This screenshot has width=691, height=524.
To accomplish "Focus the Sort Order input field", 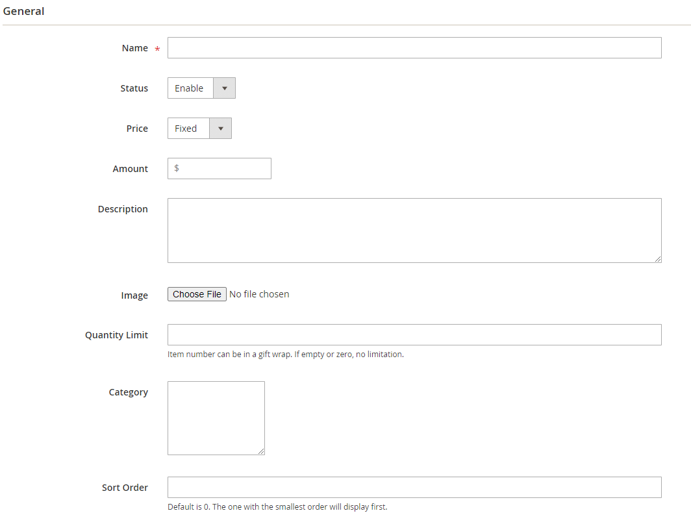I will pos(414,488).
